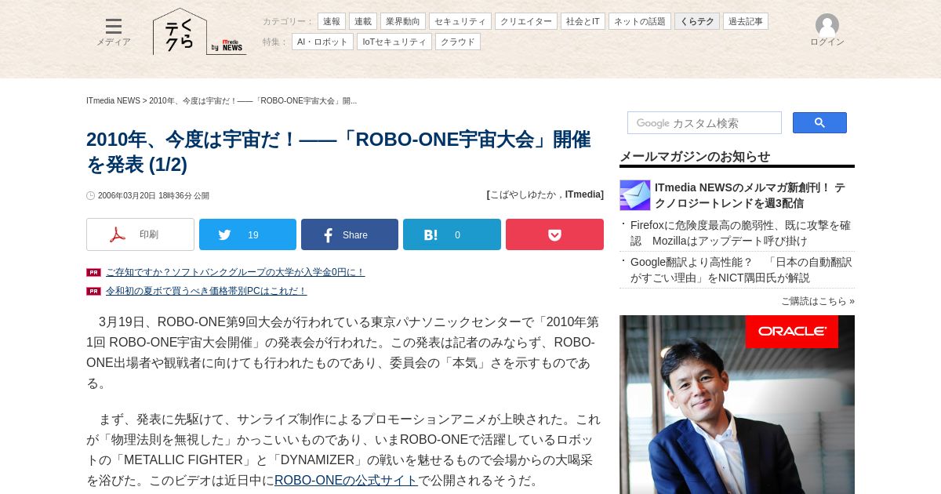This screenshot has width=941, height=494.
Task: Click the first red PR badge
Action: (93, 272)
